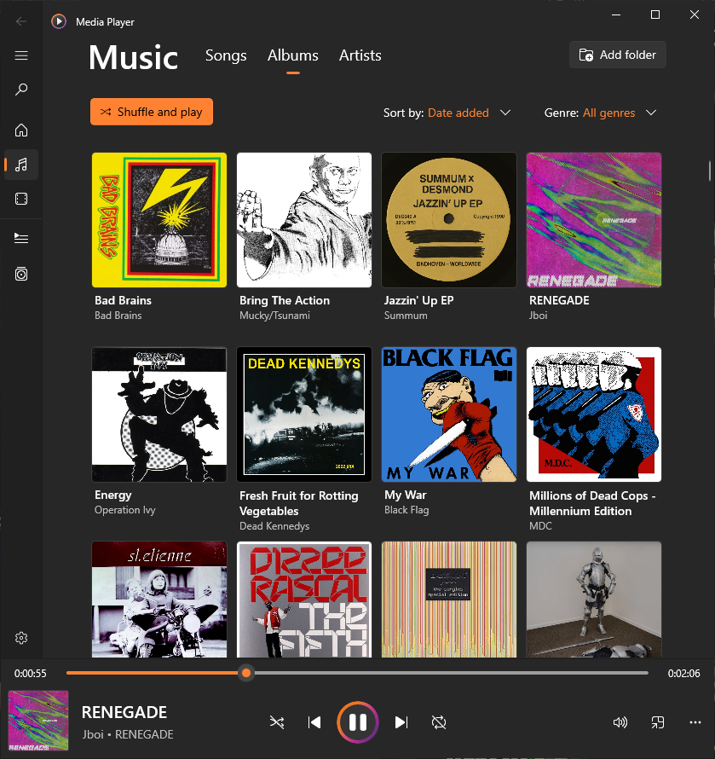715x759 pixels.
Task: Switch to the Albums tab
Action: (x=292, y=55)
